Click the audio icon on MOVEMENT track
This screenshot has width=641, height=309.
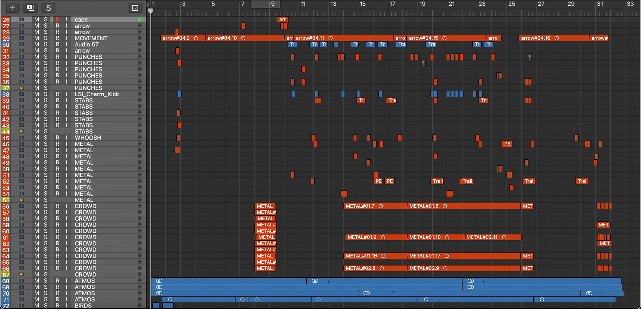tap(21, 38)
